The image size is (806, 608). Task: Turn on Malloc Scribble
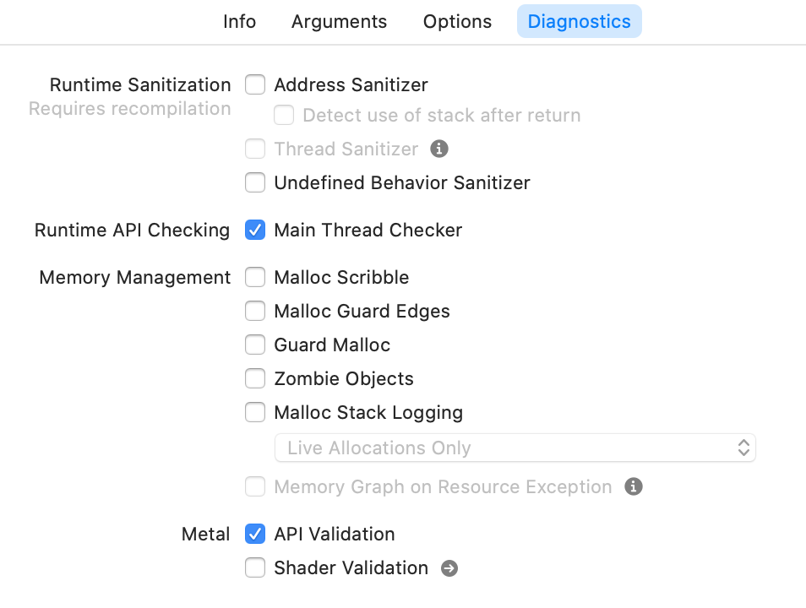pyautogui.click(x=255, y=278)
